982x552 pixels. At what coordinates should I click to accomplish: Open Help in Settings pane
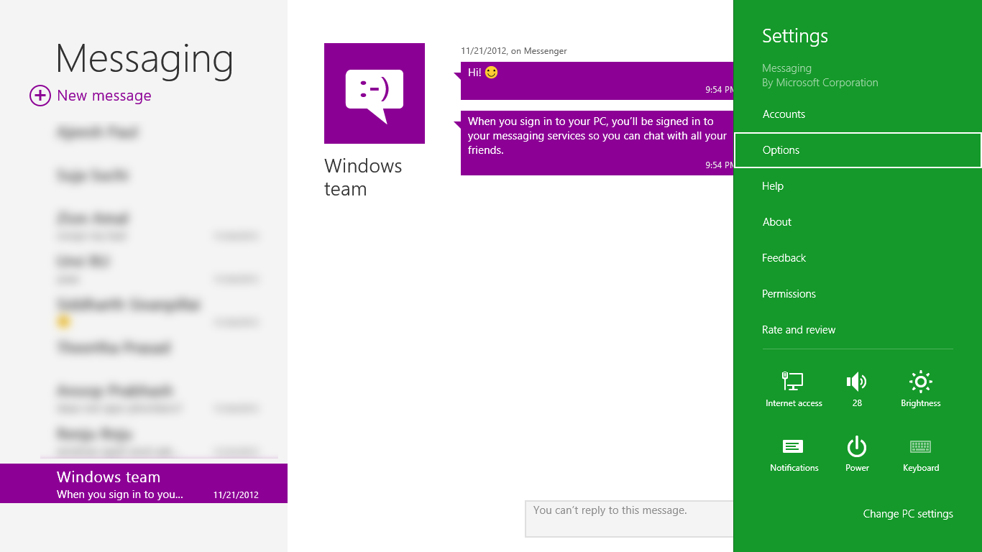click(x=858, y=186)
